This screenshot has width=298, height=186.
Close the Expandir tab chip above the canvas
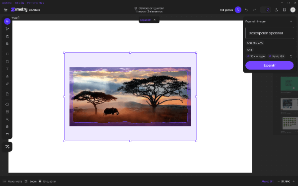tap(154, 19)
